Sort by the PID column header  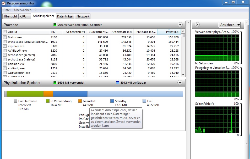click(56, 32)
